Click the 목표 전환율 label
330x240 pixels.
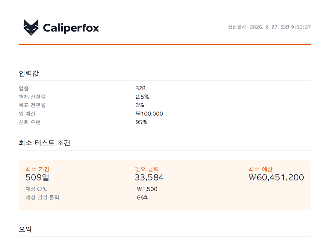coord(33,105)
